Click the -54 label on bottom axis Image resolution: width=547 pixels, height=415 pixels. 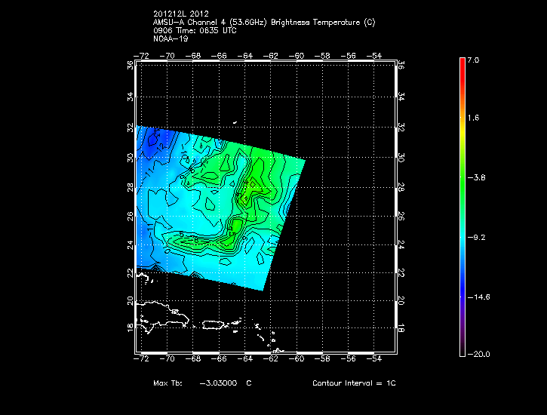[x=375, y=361]
